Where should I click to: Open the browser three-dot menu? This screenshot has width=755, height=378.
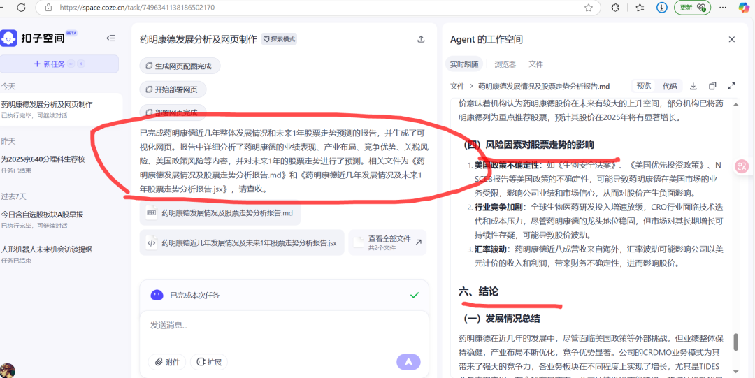[723, 8]
